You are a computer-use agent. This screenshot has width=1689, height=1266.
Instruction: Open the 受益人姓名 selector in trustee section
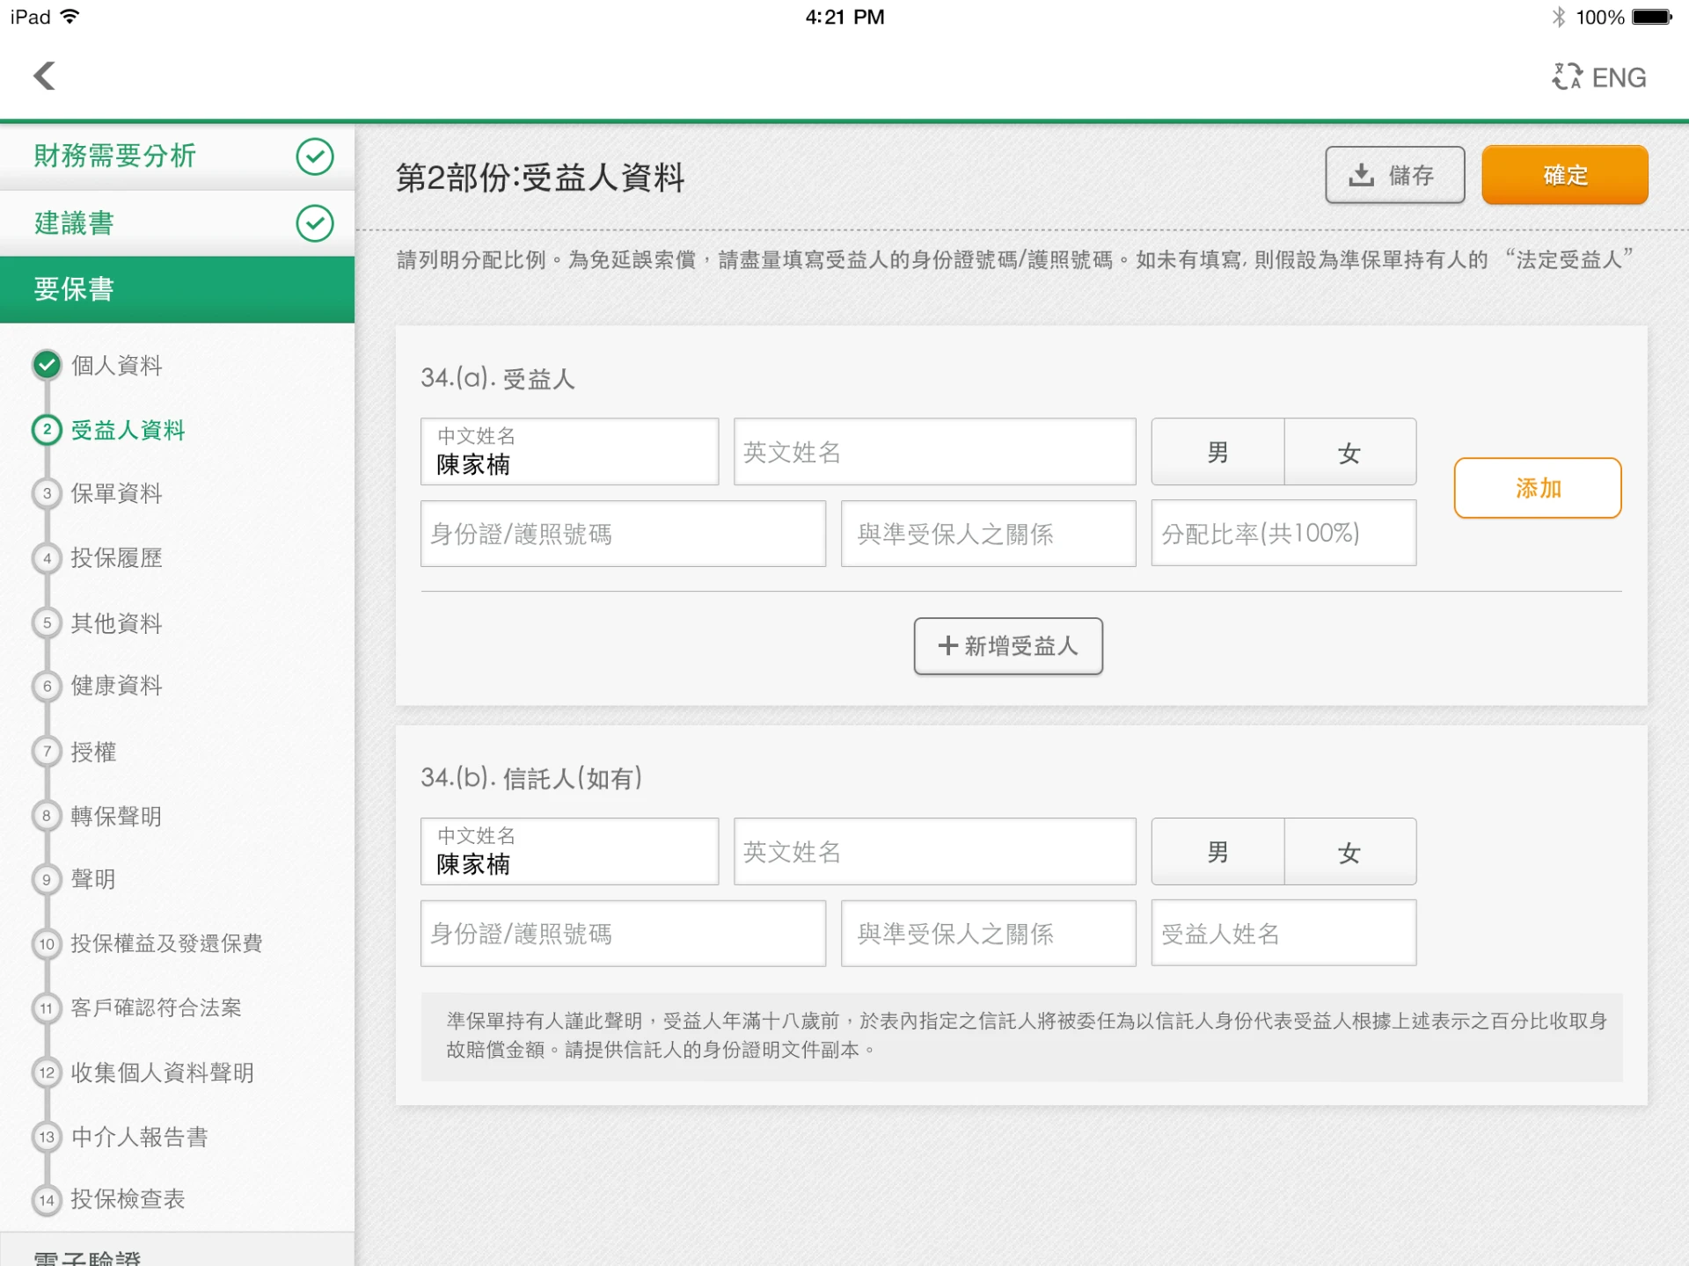(x=1283, y=934)
